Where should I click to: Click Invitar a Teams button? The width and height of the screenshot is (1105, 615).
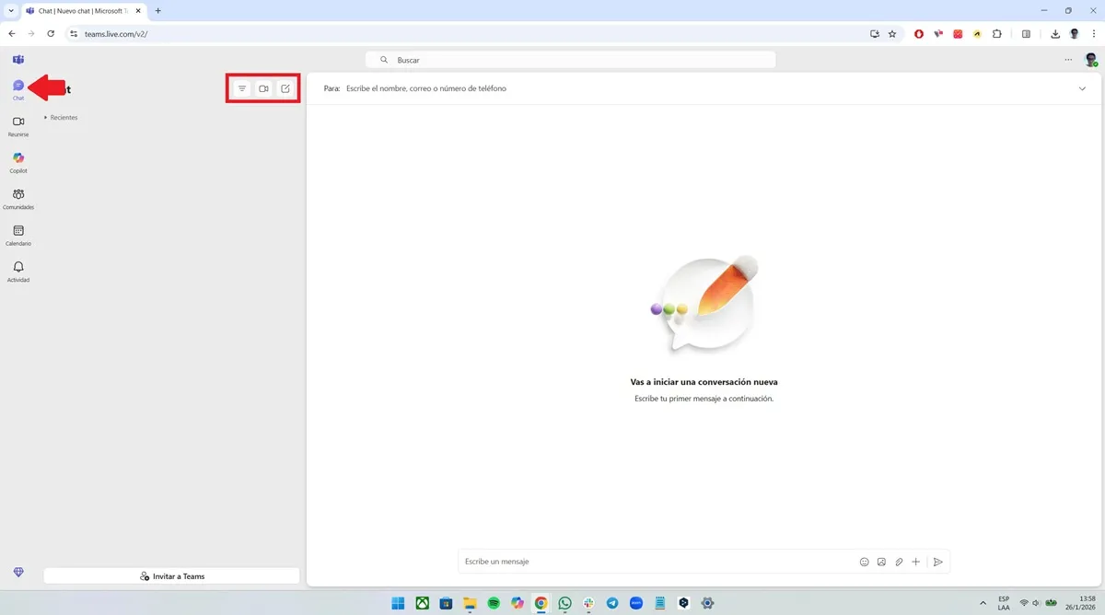tap(172, 576)
